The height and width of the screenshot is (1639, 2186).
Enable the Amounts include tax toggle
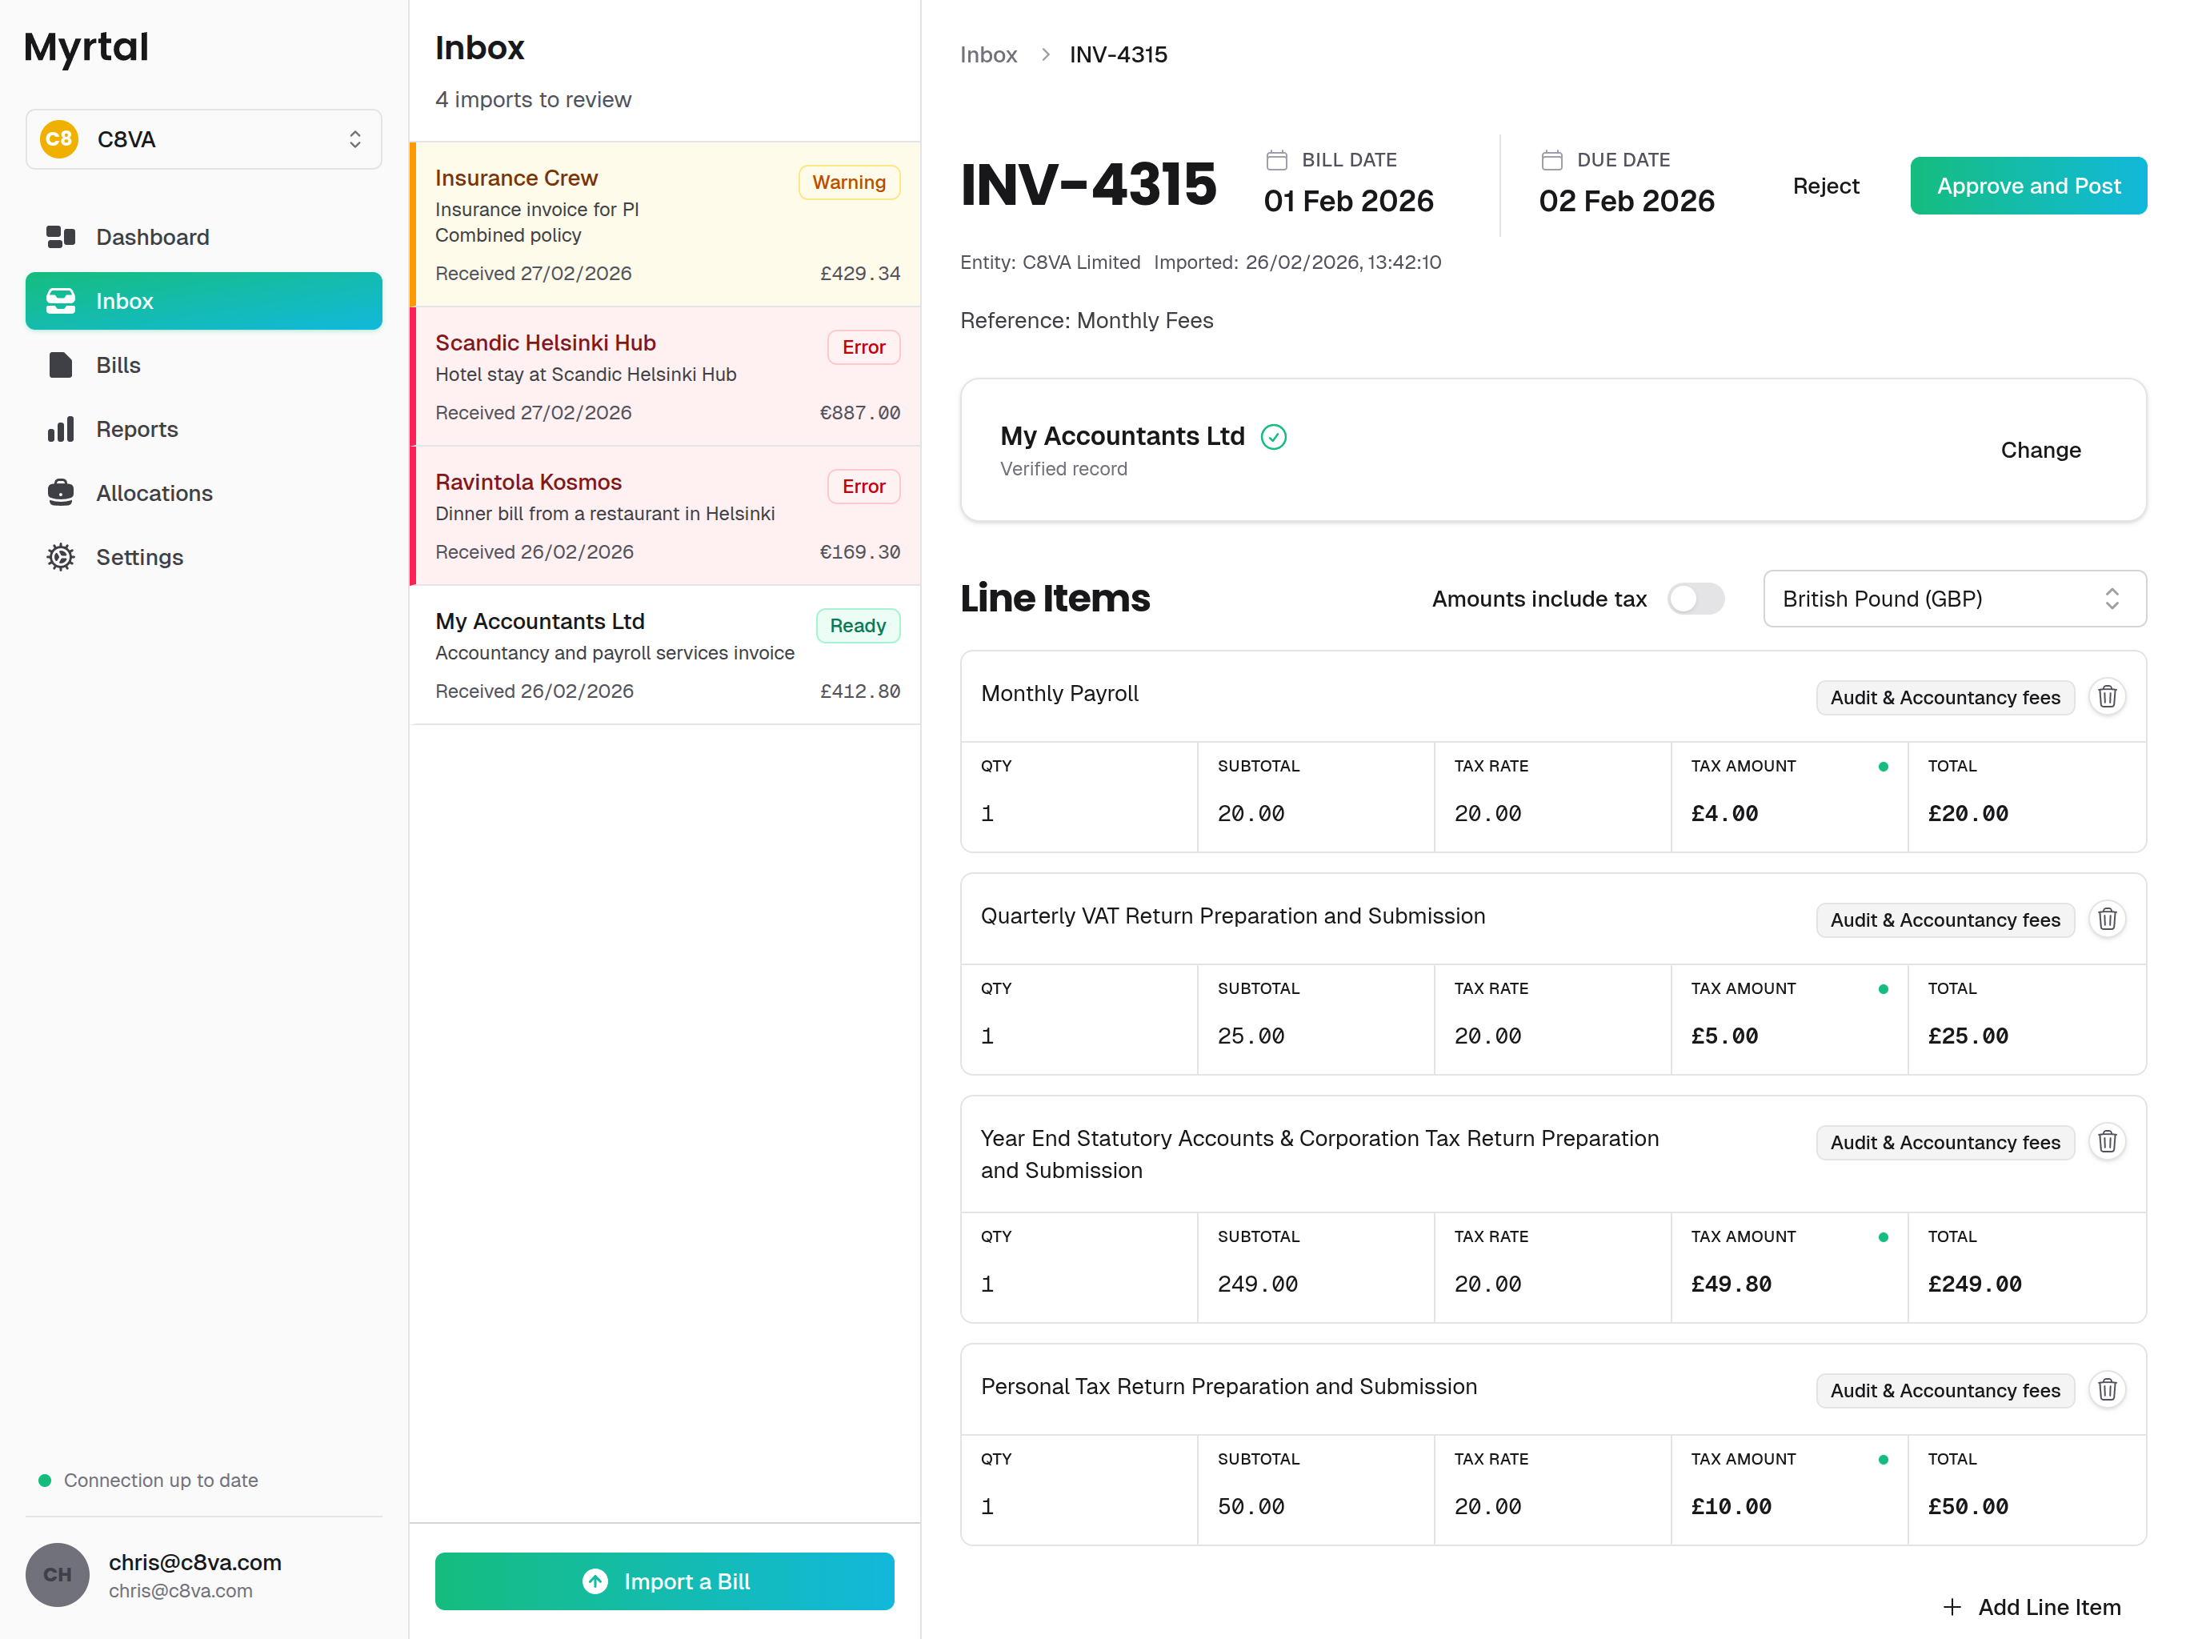coord(1696,599)
